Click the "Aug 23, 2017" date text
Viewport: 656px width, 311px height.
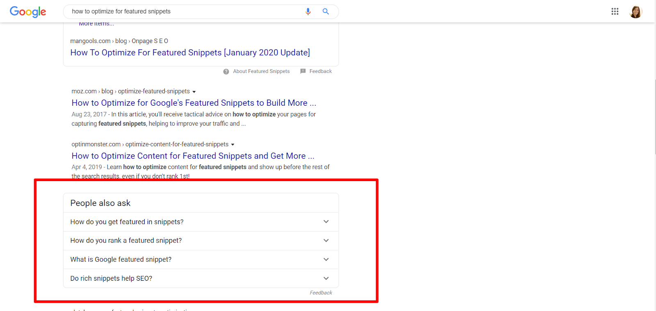[x=89, y=114]
